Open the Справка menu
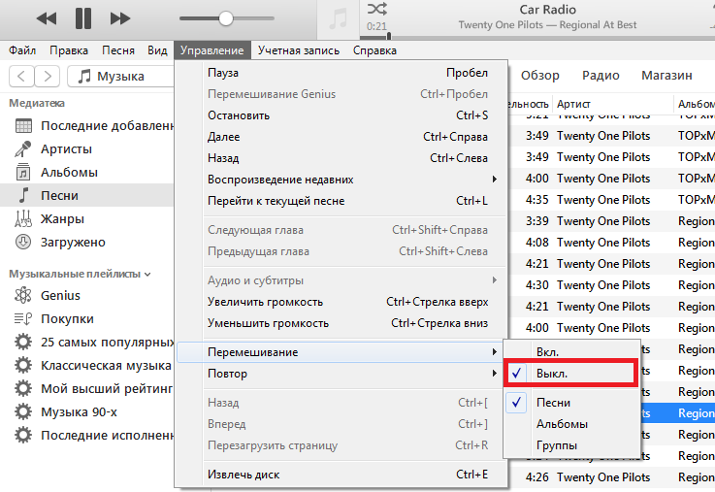715x492 pixels. coord(374,50)
